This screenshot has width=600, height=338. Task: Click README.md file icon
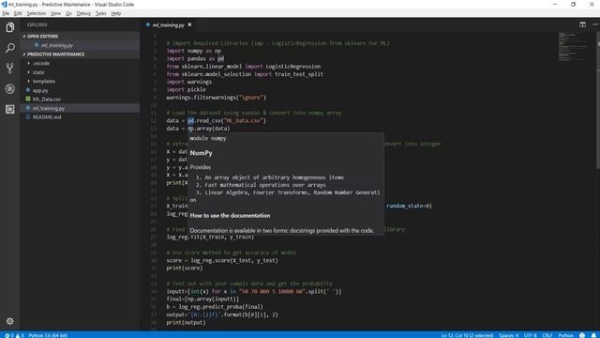[x=28, y=116]
